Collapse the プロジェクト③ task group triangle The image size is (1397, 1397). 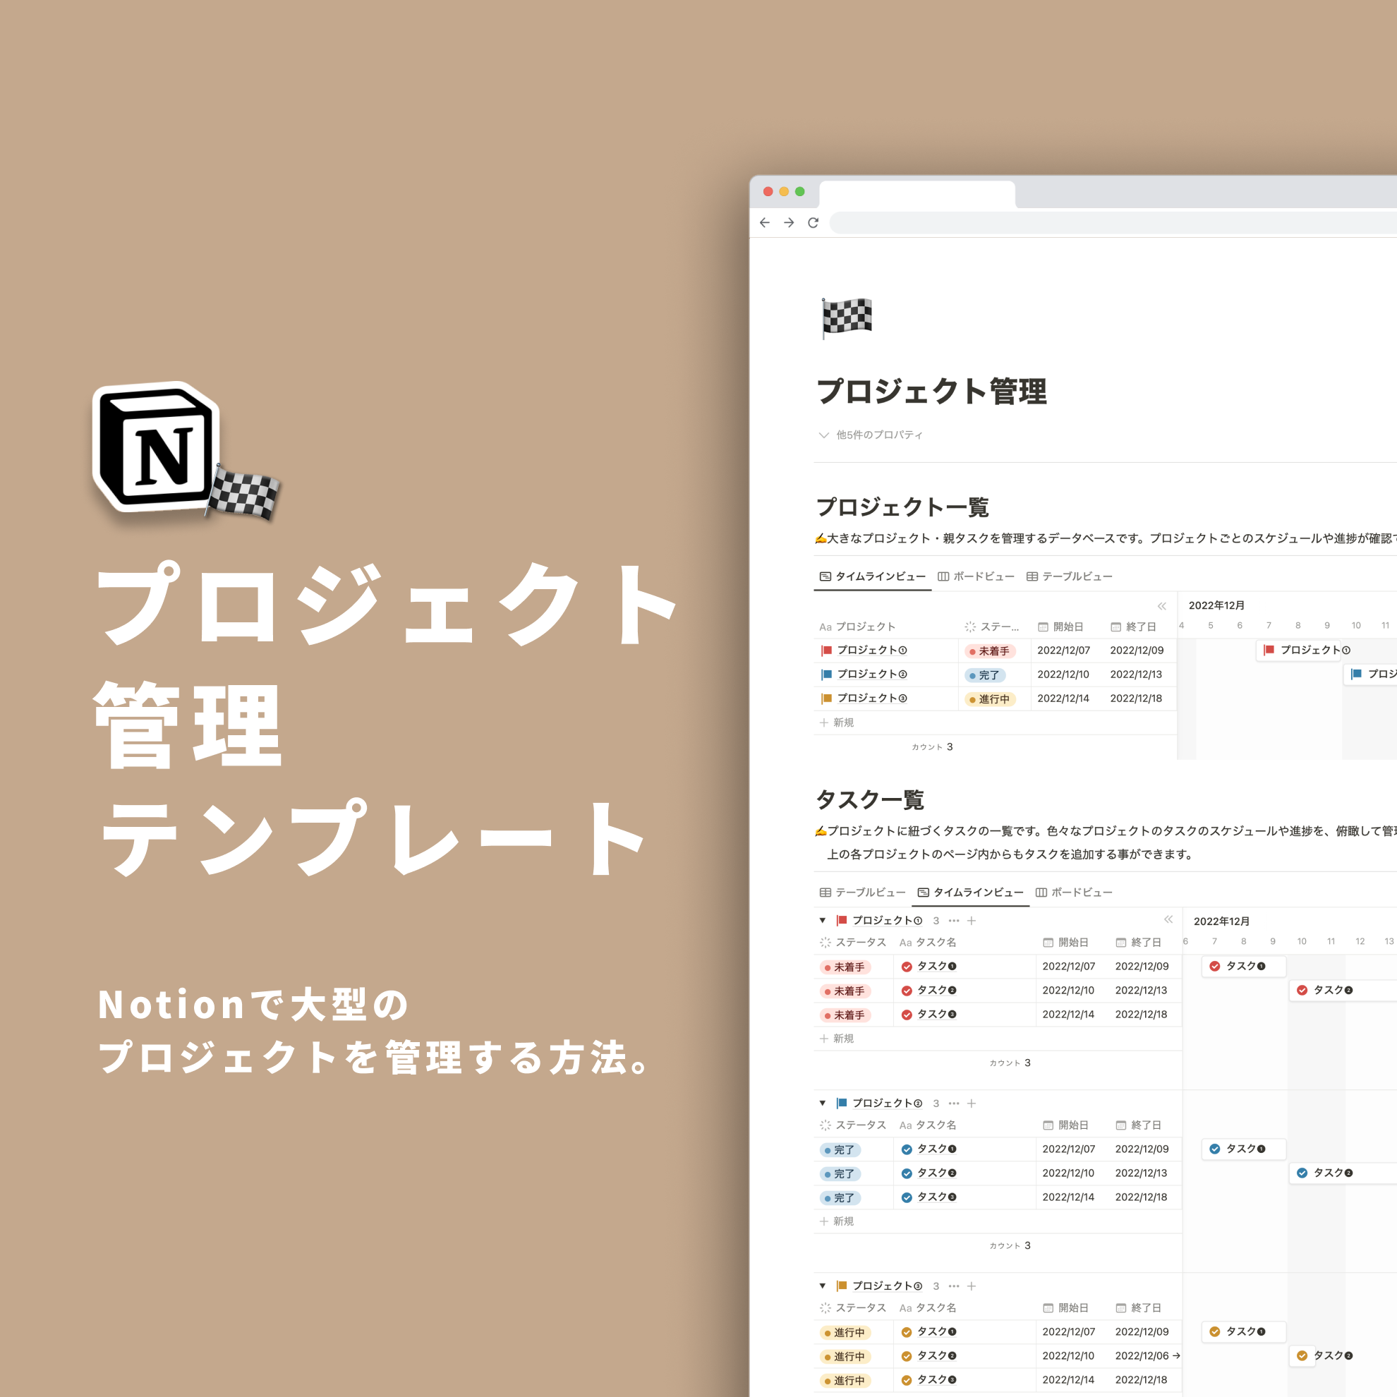(822, 1286)
